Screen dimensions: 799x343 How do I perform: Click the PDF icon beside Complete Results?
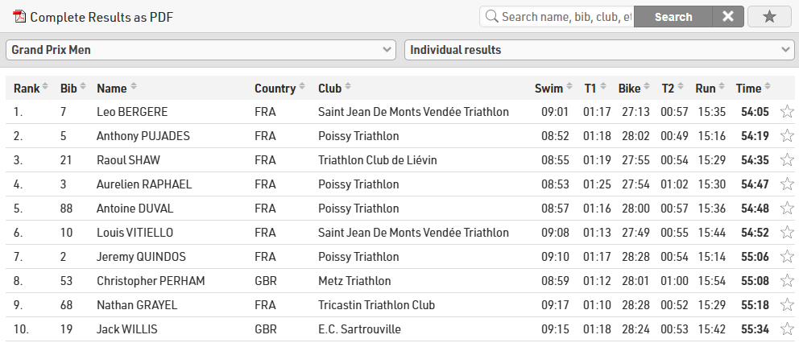pyautogui.click(x=19, y=16)
